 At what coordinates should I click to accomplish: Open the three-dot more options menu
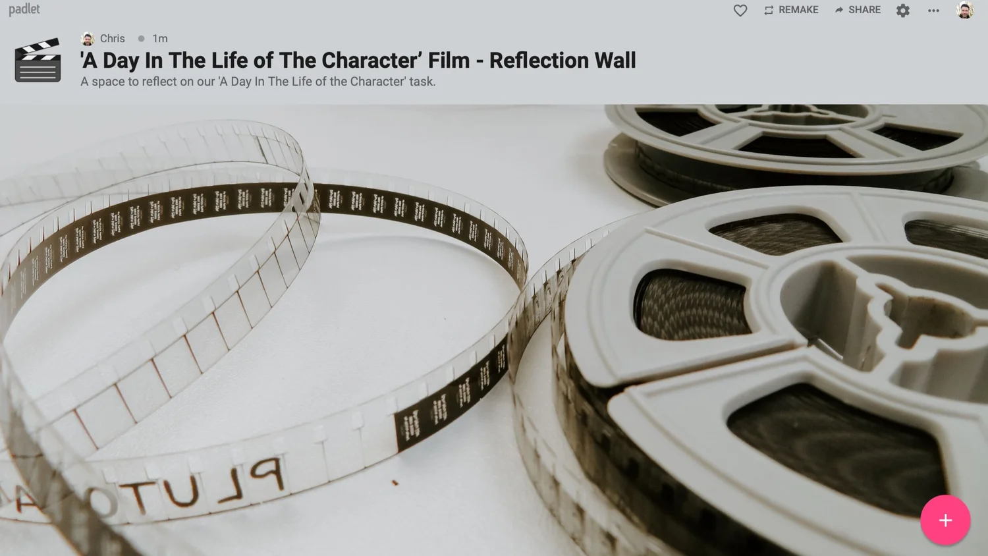pyautogui.click(x=933, y=11)
